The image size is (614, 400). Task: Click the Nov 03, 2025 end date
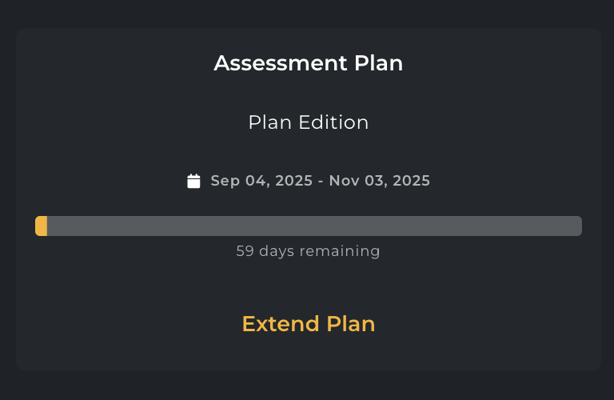[379, 181]
